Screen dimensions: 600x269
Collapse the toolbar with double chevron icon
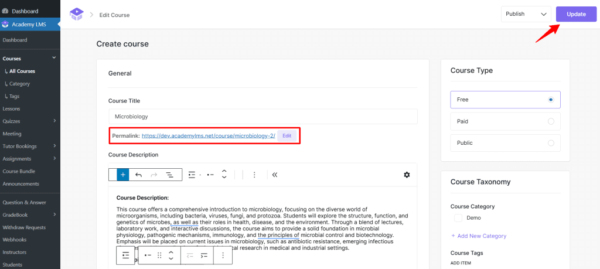274,175
